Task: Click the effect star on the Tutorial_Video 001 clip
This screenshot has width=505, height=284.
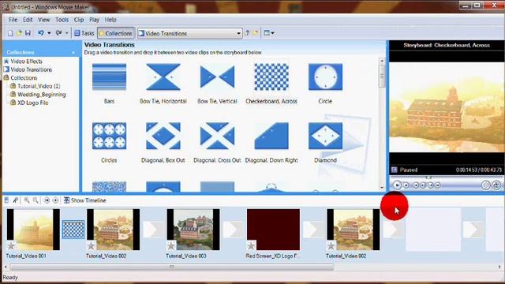Action: 11,246
